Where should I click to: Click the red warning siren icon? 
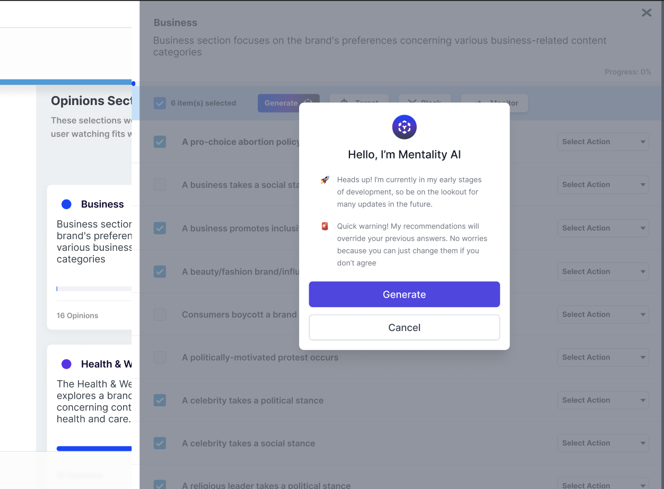[325, 226]
